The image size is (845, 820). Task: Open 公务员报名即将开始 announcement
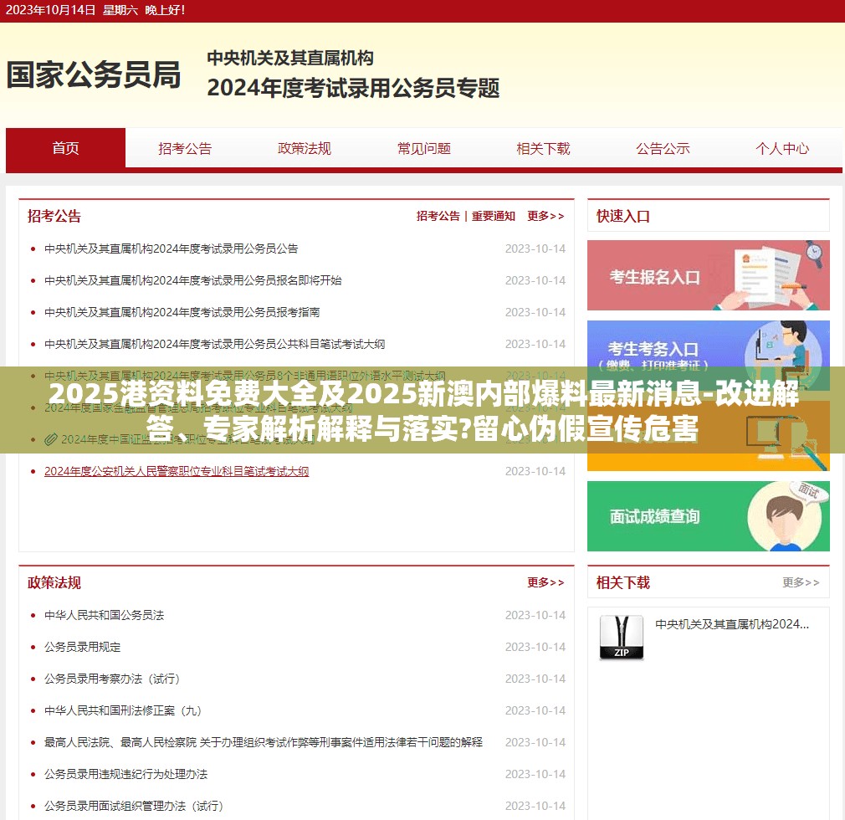coord(193,280)
